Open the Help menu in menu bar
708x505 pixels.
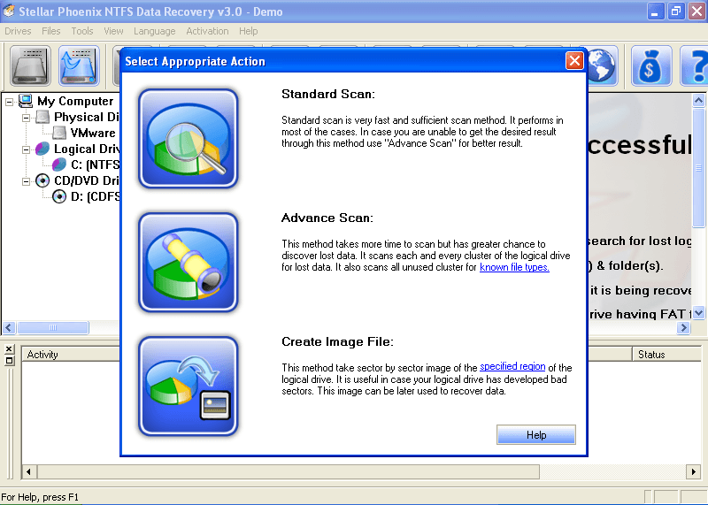point(249,31)
